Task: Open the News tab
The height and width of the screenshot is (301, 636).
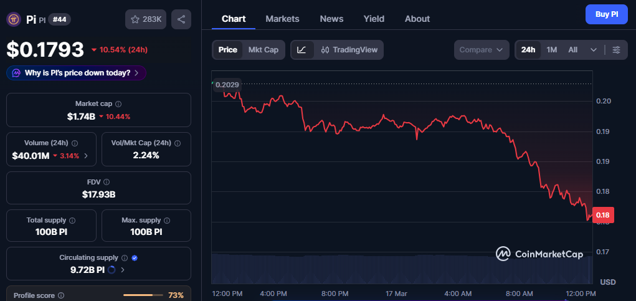Action: point(331,19)
